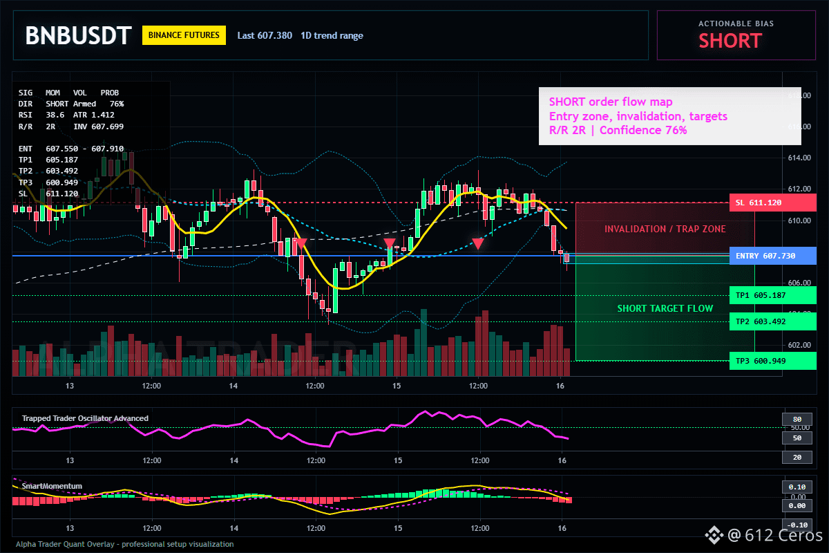
Task: Click the 1D trend range label
Action: [332, 35]
